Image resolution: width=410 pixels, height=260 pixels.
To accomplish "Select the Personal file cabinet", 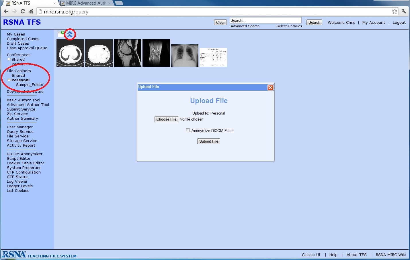I will [20, 80].
